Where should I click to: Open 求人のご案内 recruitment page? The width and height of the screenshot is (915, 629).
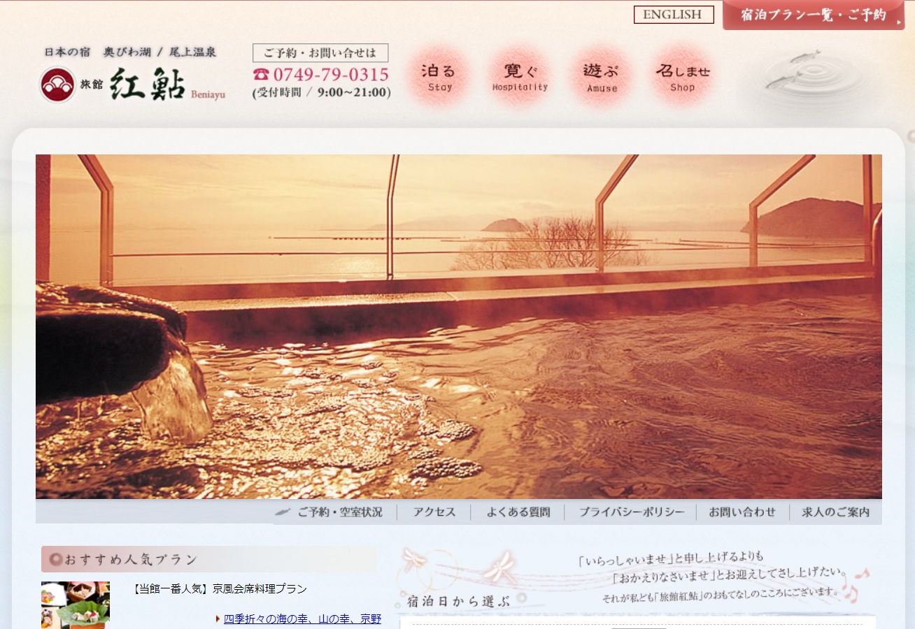(x=836, y=512)
